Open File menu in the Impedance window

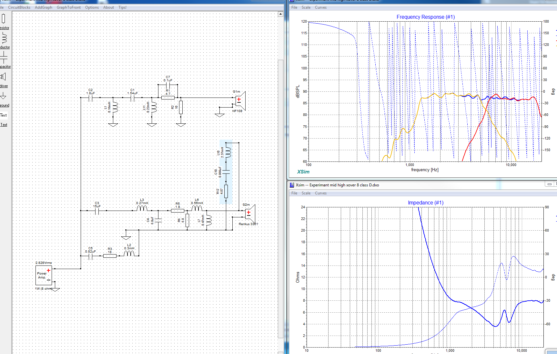(x=294, y=193)
